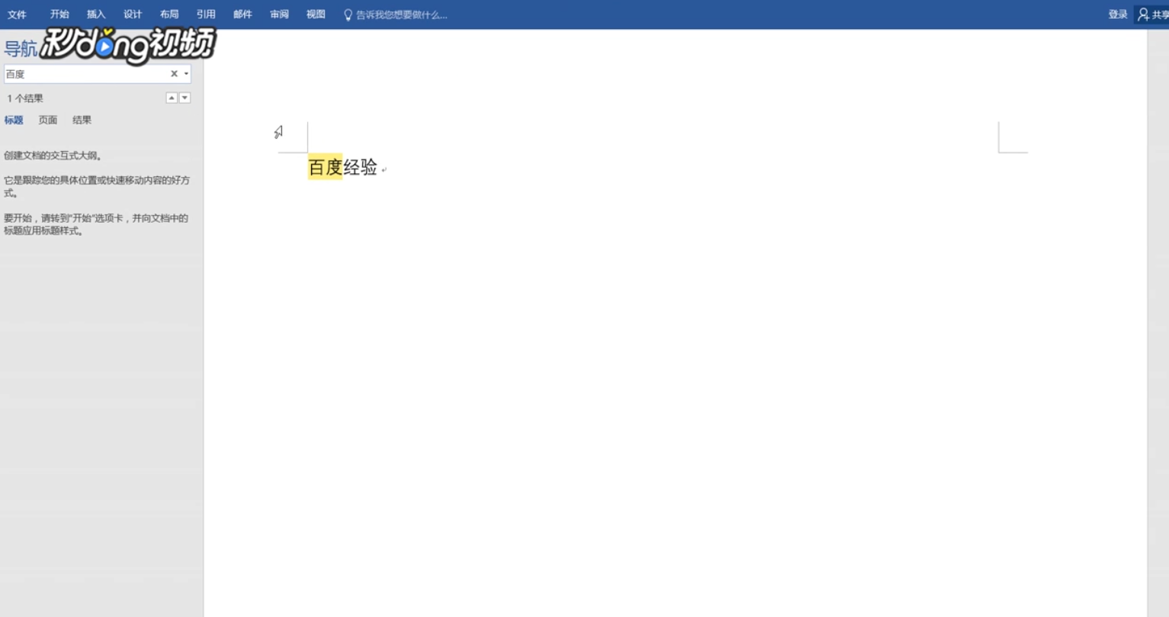Switch to the 邮件 ribbon tab

pos(242,14)
